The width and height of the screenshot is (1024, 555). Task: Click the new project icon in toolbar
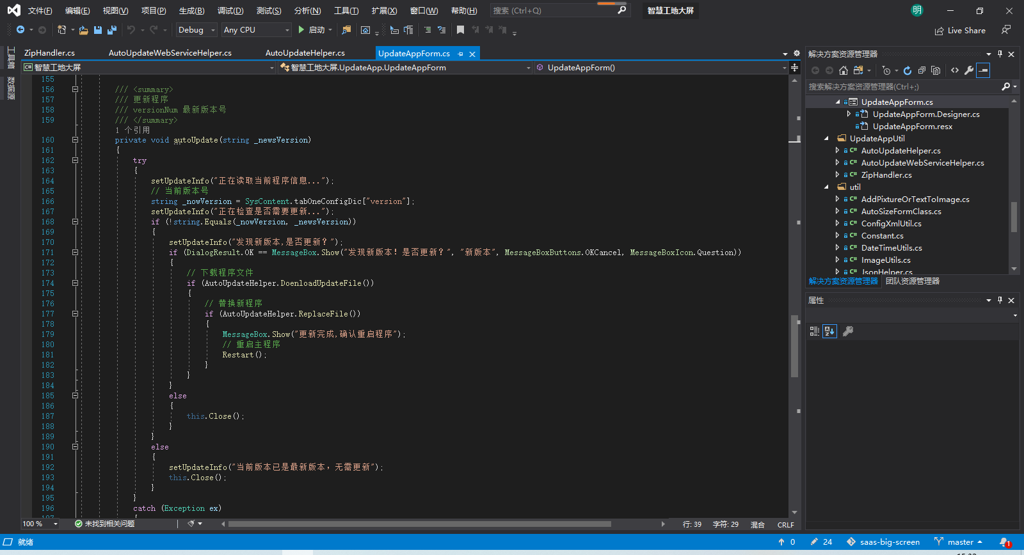click(x=61, y=30)
